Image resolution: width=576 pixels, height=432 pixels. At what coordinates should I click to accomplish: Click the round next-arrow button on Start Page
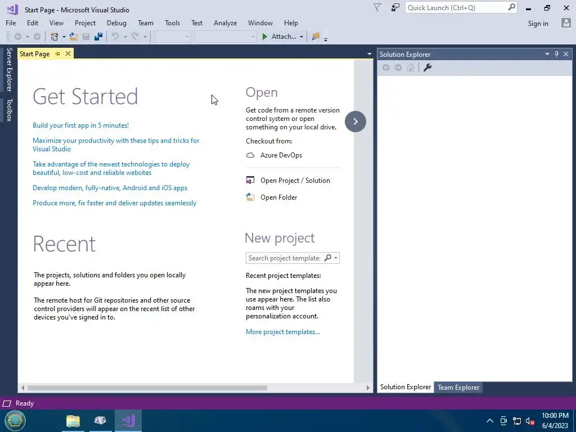point(355,121)
